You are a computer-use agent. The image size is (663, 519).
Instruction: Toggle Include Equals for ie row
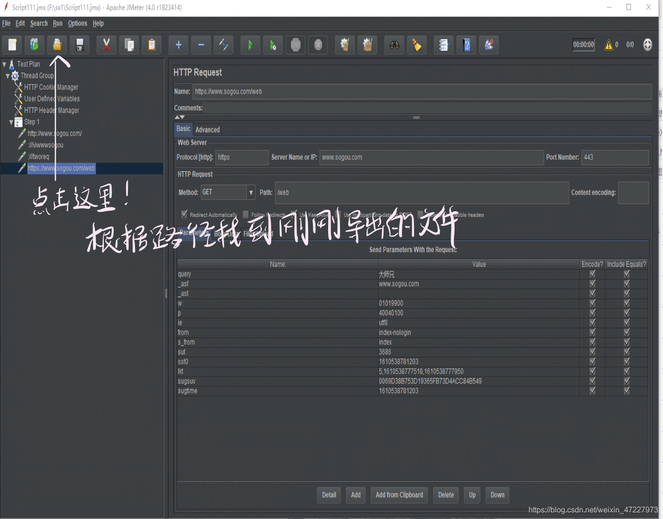pos(627,323)
